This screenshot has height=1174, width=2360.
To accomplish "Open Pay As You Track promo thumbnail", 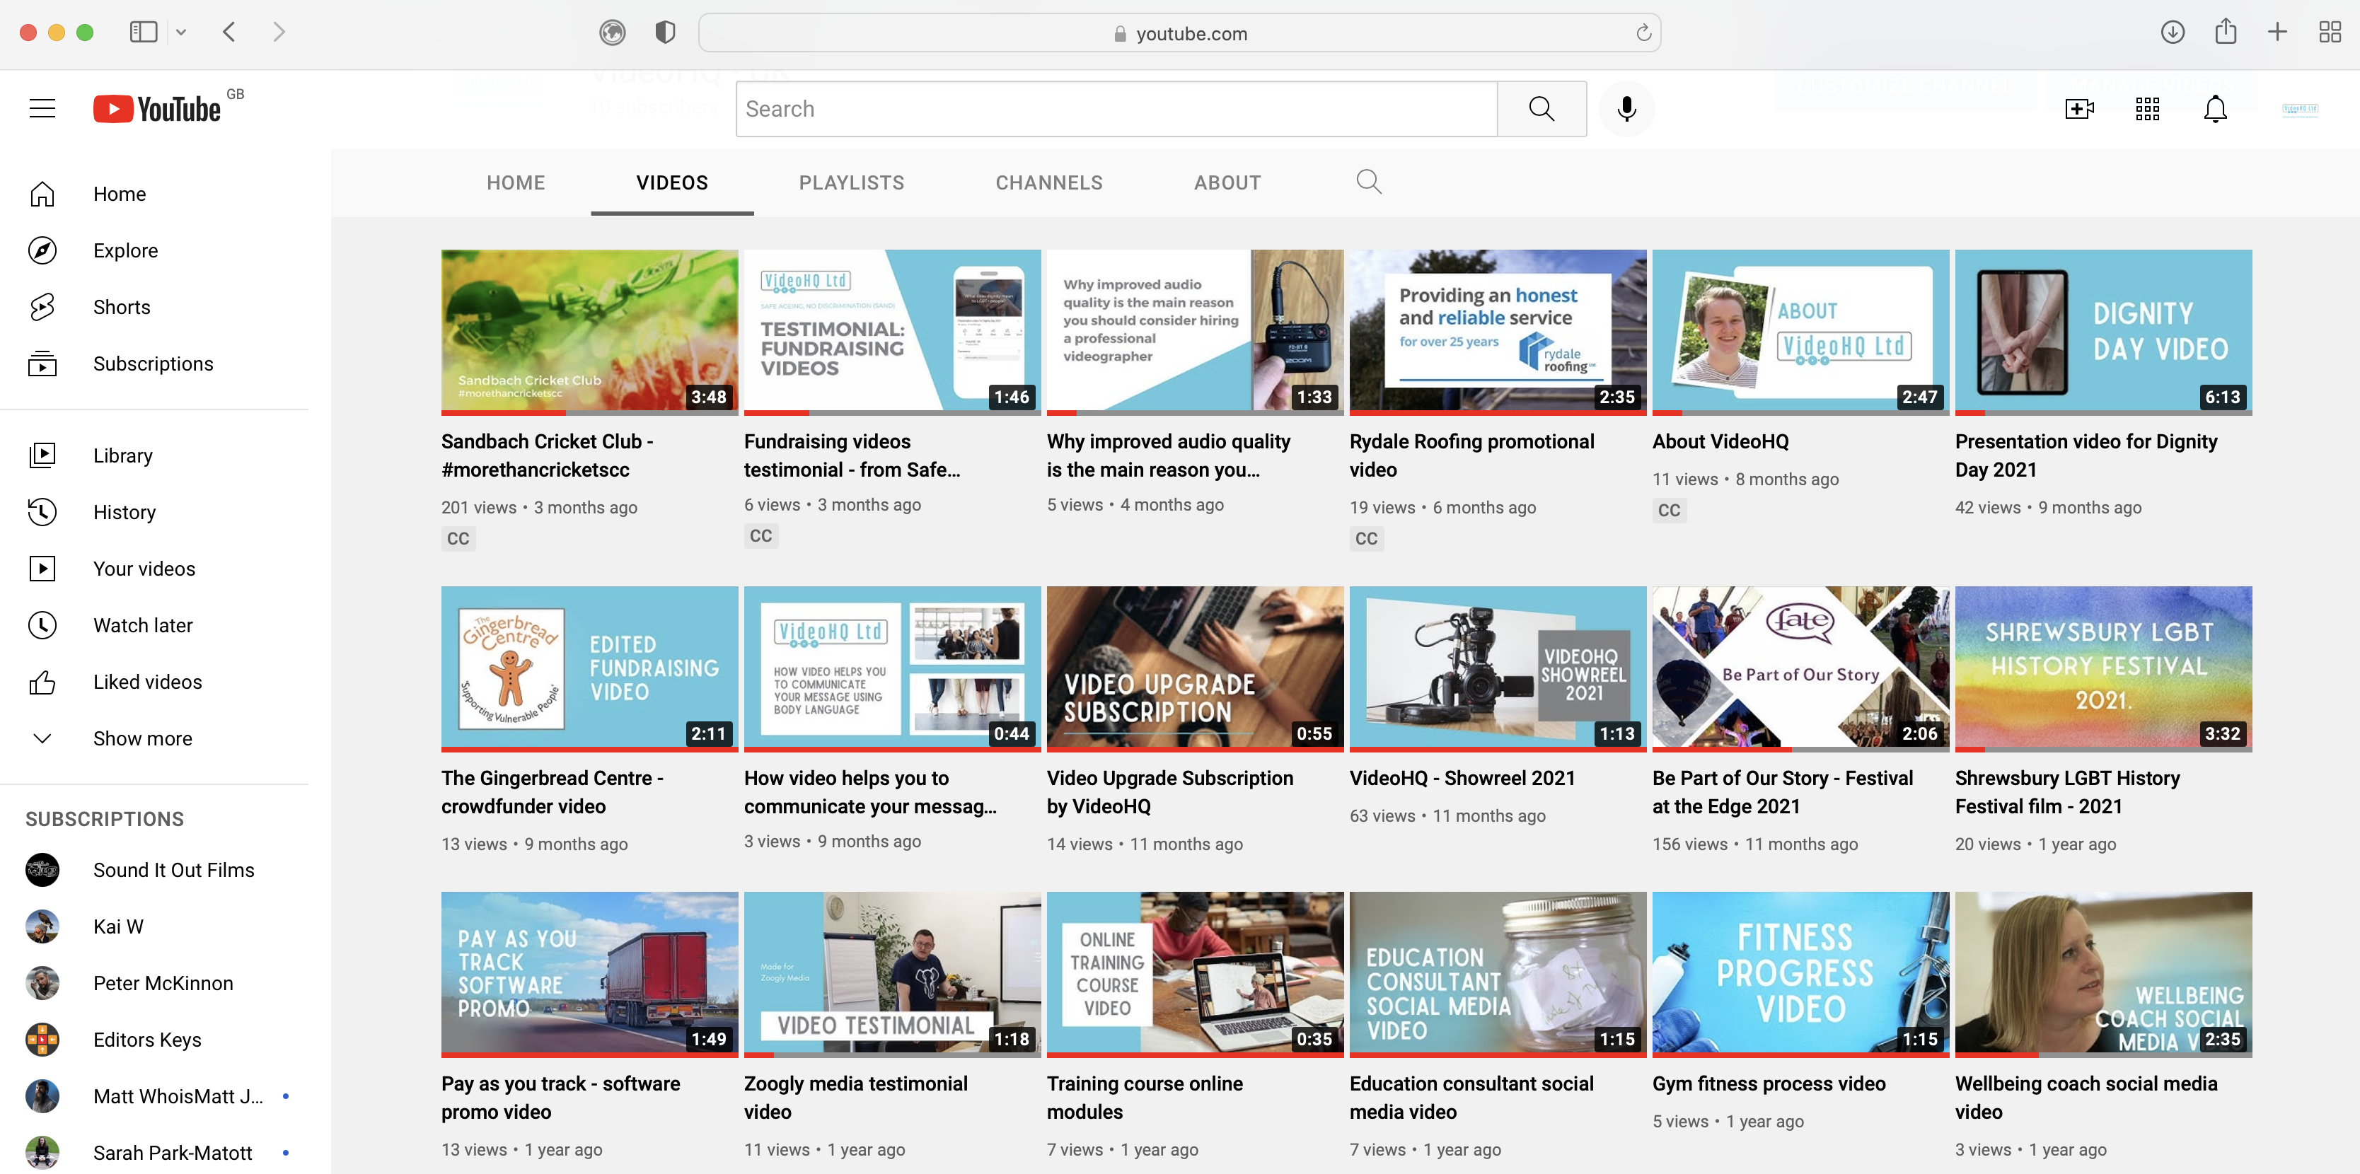I will click(x=589, y=975).
